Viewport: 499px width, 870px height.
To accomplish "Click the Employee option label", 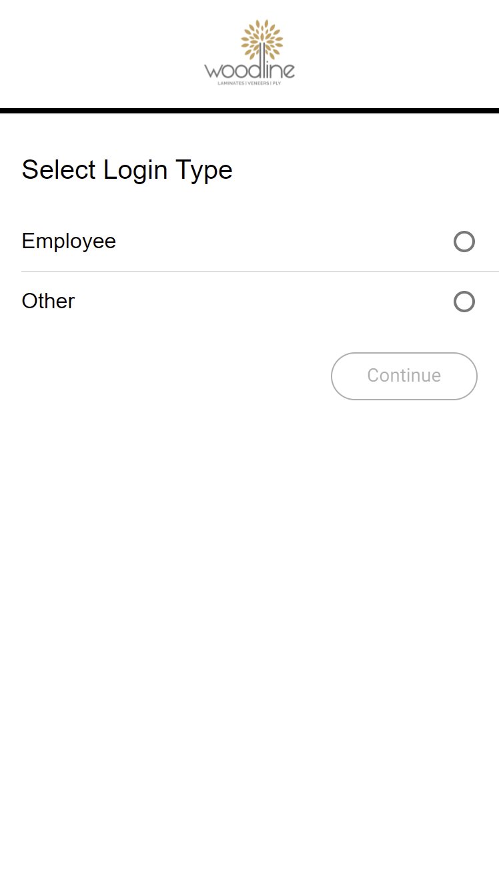I will point(69,241).
